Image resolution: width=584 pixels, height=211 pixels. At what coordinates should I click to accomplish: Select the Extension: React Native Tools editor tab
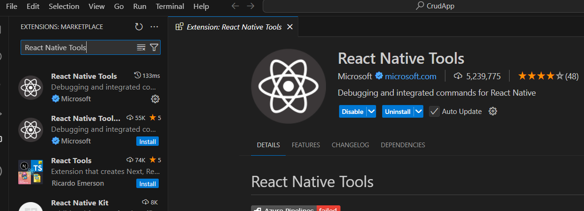tap(233, 27)
